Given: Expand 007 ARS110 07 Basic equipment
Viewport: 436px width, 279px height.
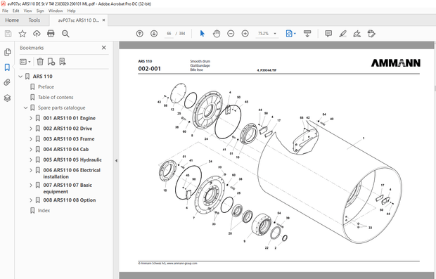Looking at the screenshot, I should [31, 185].
